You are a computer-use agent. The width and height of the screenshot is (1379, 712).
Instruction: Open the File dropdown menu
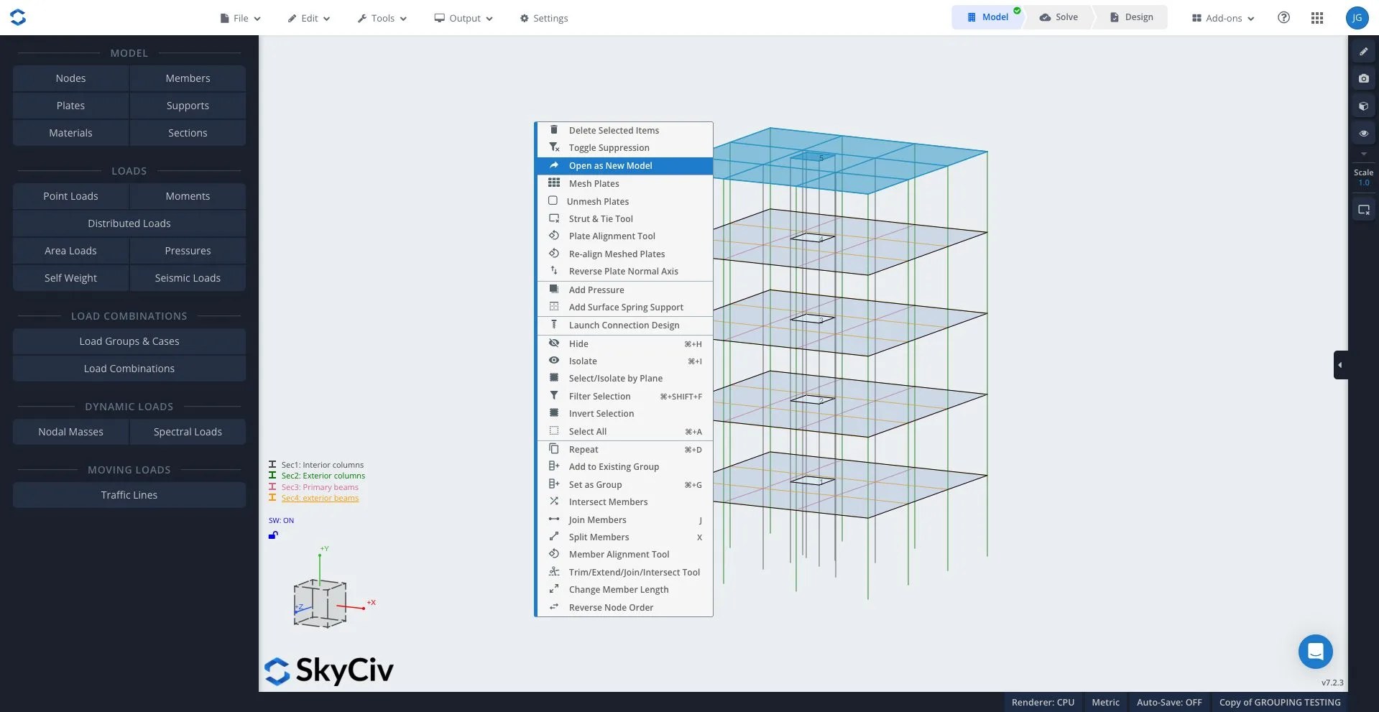pos(241,18)
